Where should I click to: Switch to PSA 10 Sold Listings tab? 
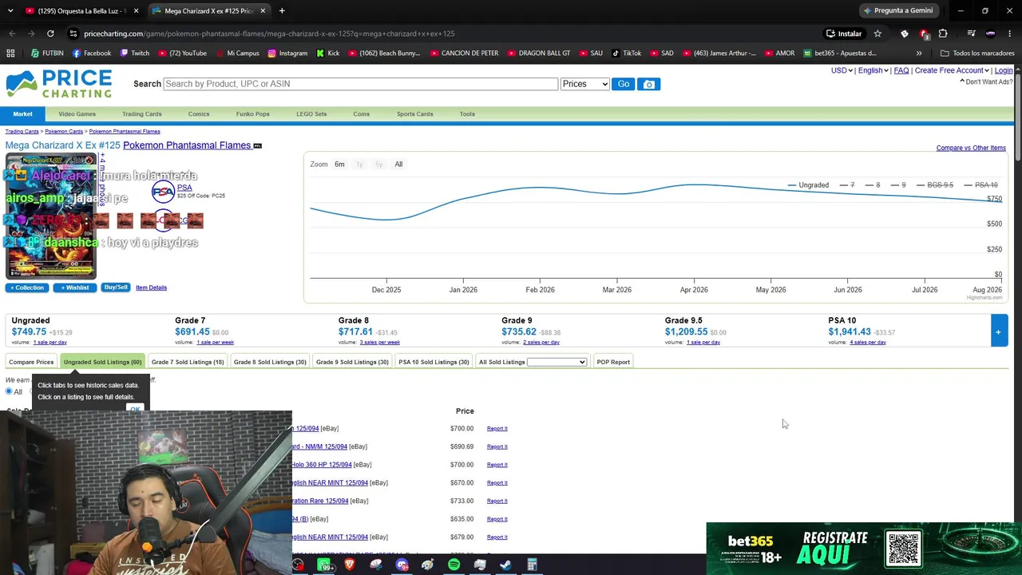click(434, 362)
